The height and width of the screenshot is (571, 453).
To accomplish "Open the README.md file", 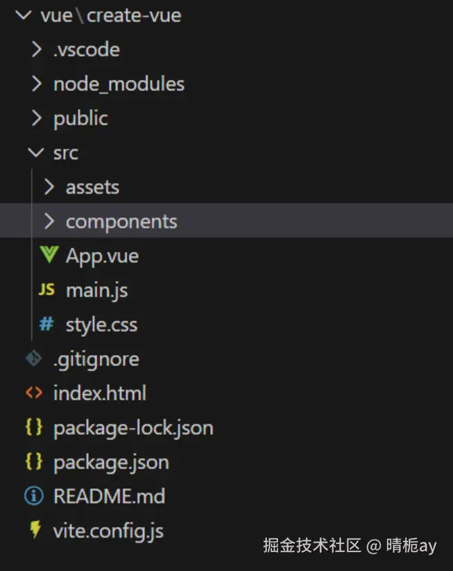I will pos(109,496).
